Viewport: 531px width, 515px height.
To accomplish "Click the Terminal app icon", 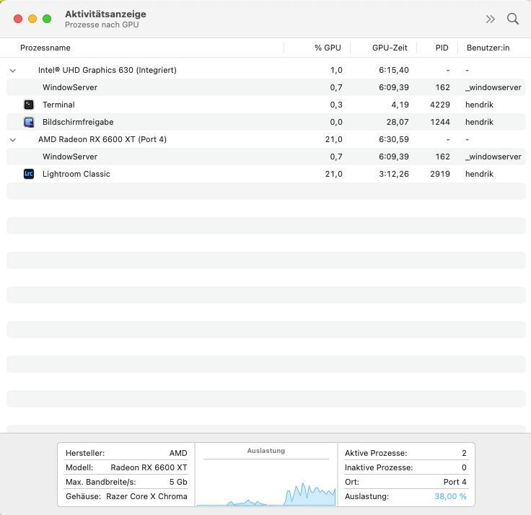I will [x=29, y=105].
